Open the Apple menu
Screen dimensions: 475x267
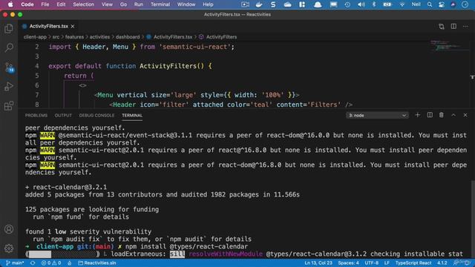coord(10,4)
